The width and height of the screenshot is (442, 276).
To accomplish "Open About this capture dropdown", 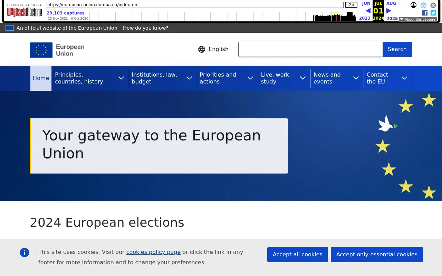I will pyautogui.click(x=418, y=19).
